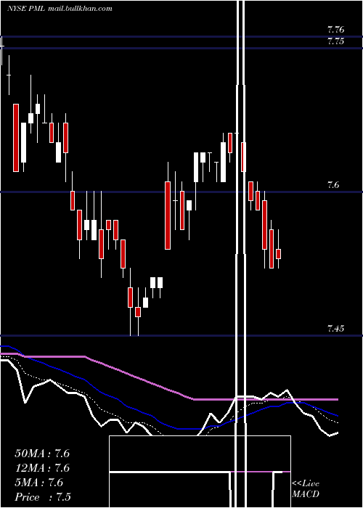Click the 12MA : 7.6 readout
Screen dimensions: 363x508
[x=42, y=468]
